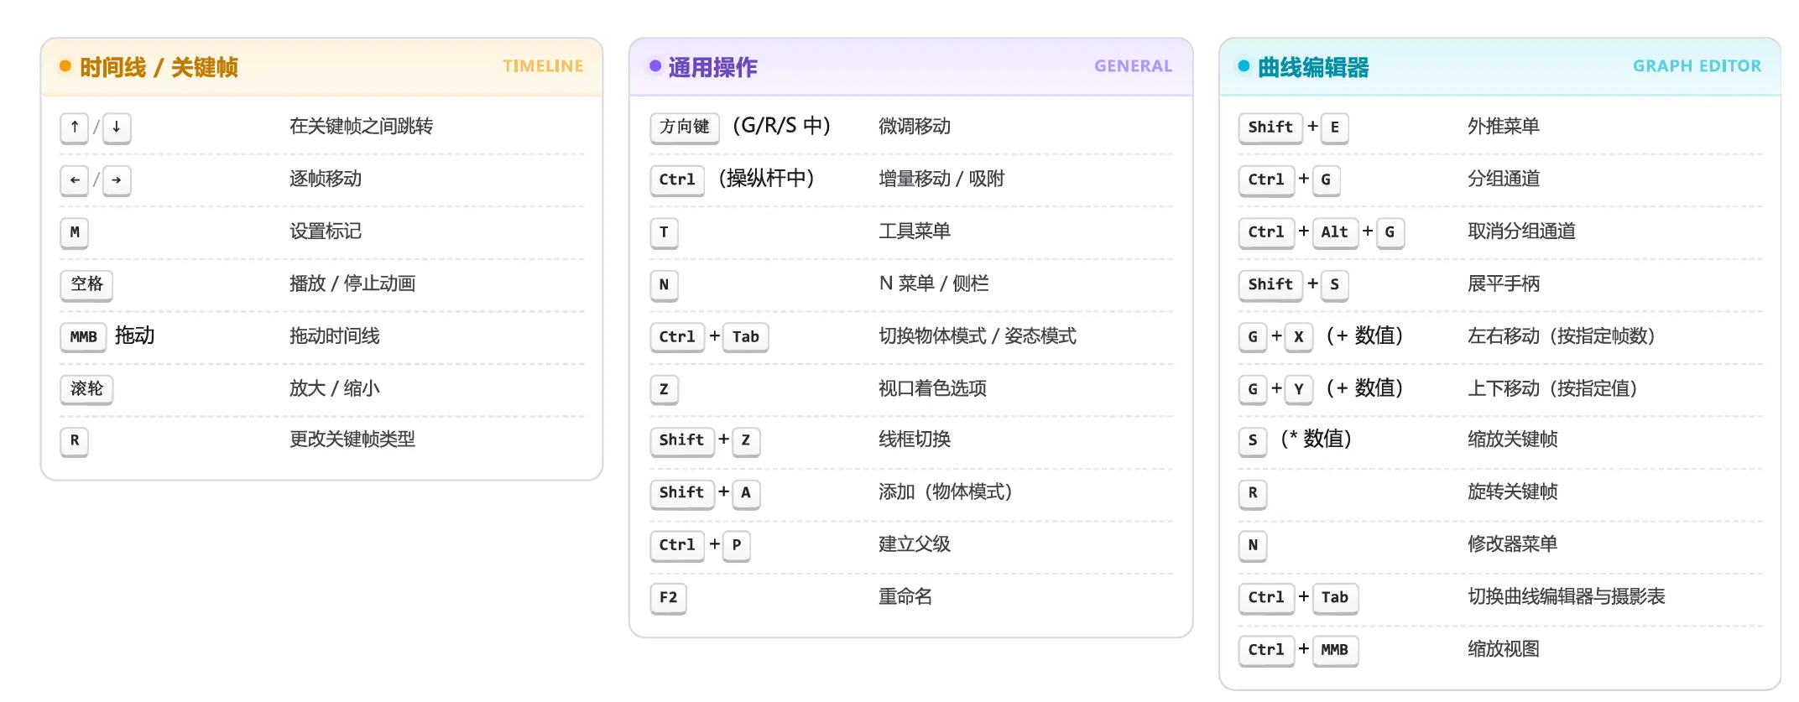The image size is (1799, 702).
Task: Click the up arrow keycap
Action: point(75,127)
